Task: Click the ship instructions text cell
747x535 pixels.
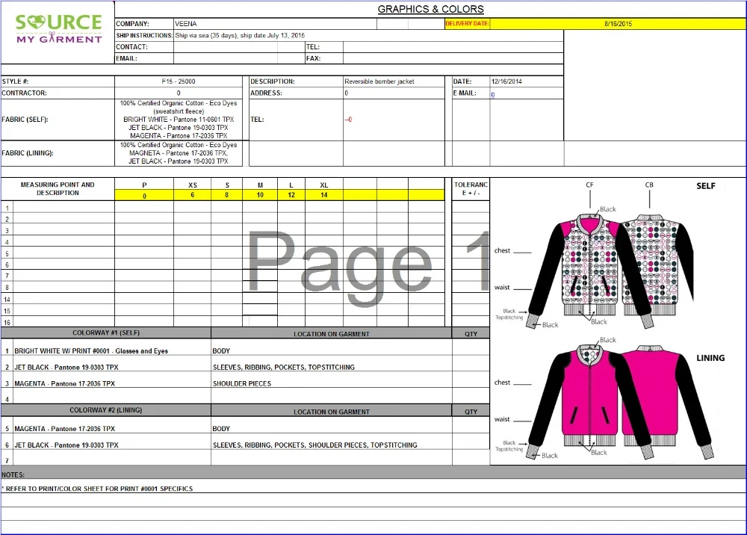Action: [x=368, y=35]
